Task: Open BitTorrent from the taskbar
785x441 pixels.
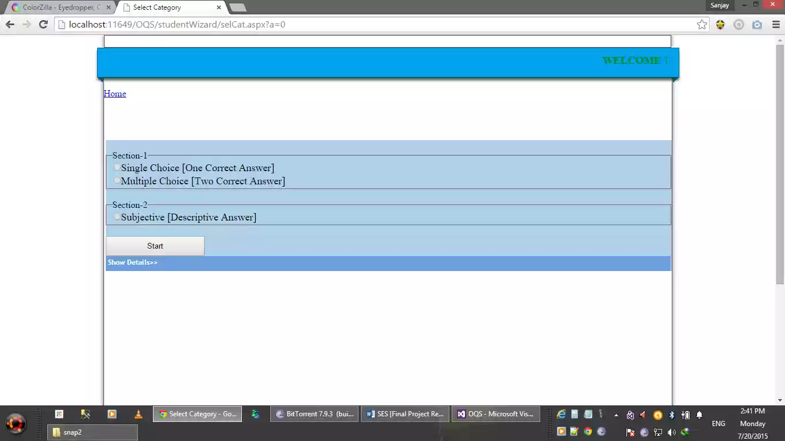Action: [x=314, y=413]
